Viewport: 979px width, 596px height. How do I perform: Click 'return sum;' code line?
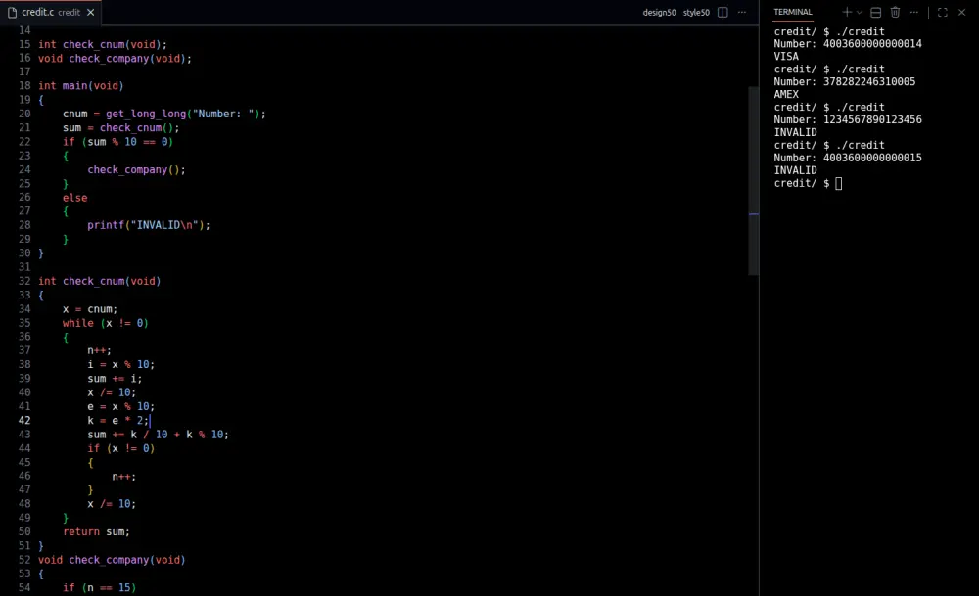tap(96, 531)
